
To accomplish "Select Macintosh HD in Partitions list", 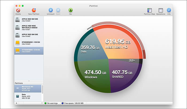I will tap(28, 89).
